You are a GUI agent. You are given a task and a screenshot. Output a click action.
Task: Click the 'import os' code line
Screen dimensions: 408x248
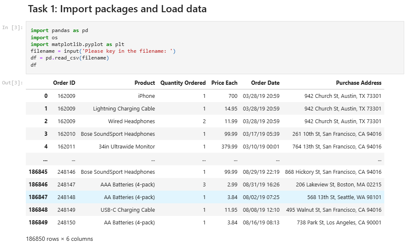[44, 38]
